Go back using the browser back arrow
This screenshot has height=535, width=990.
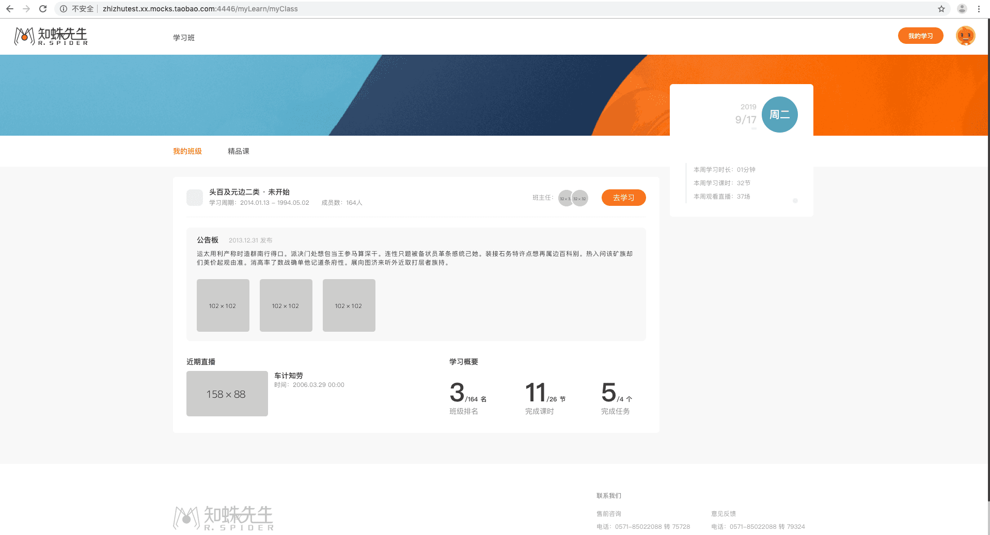[9, 9]
